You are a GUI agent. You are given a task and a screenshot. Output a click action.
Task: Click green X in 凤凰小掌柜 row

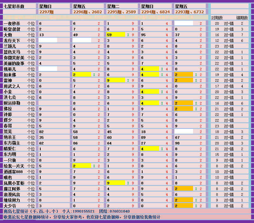tap(128, 183)
